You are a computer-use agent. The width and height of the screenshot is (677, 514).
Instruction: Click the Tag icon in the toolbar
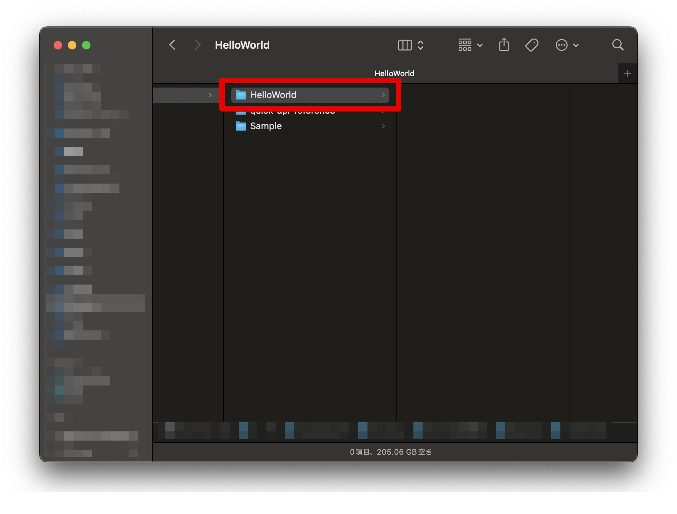tap(532, 45)
